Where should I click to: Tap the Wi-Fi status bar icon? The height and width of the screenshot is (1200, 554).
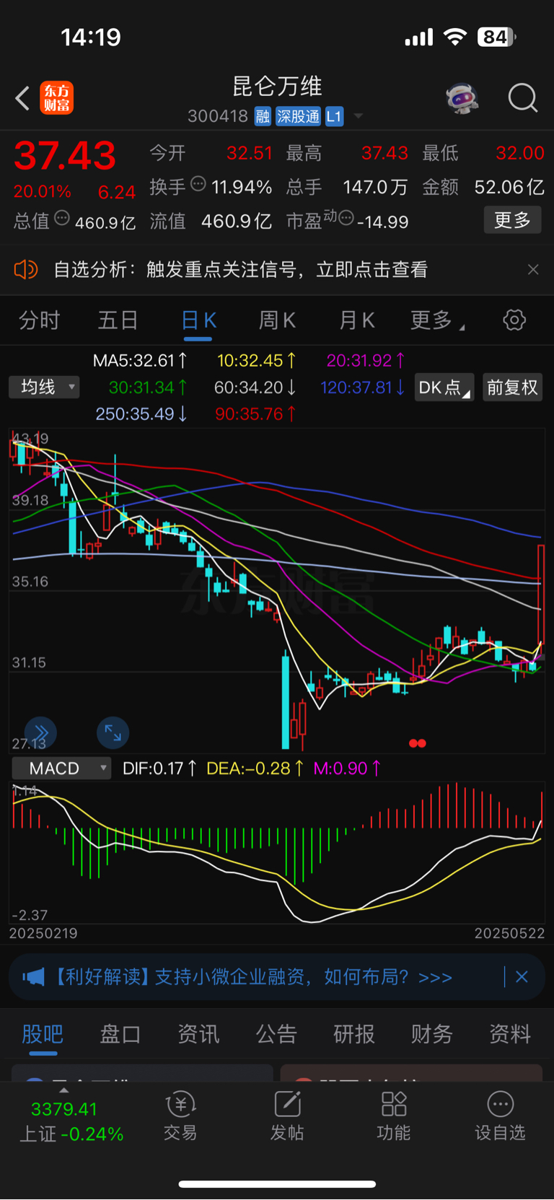pyautogui.click(x=455, y=37)
